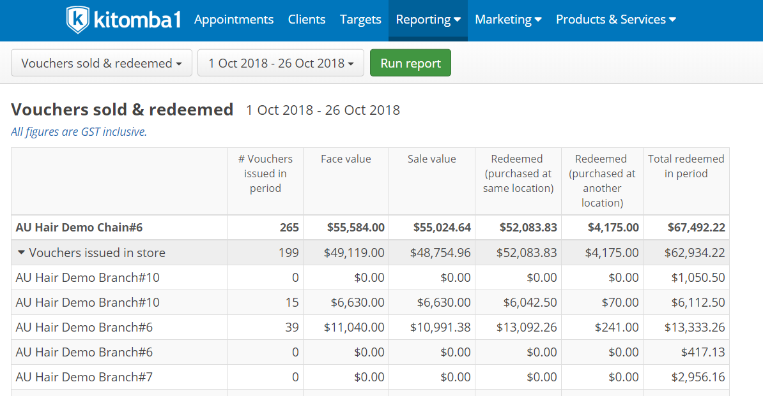Open the Vouchers sold & redeemed report selector

click(x=102, y=63)
